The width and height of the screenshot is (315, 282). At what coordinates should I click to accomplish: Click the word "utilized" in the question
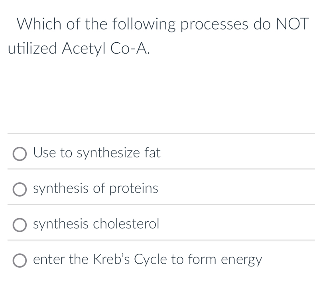(33, 48)
